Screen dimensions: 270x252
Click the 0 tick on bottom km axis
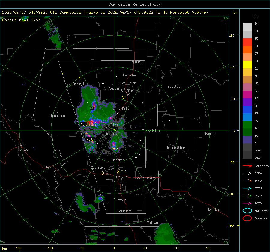pyautogui.click(x=114, y=248)
